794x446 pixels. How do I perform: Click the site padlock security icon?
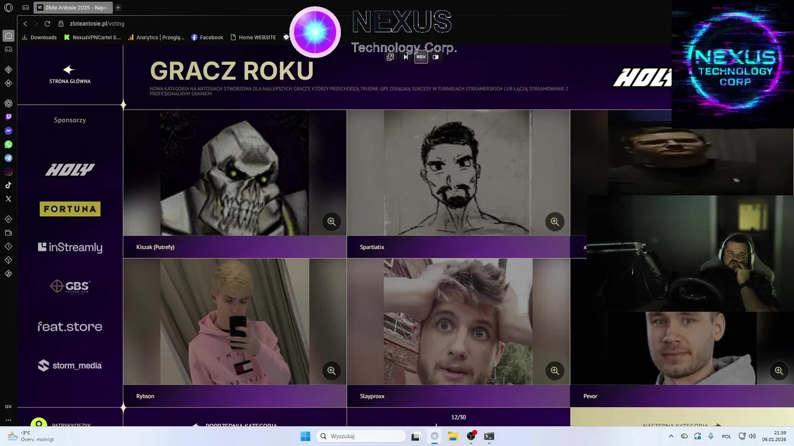(61, 24)
